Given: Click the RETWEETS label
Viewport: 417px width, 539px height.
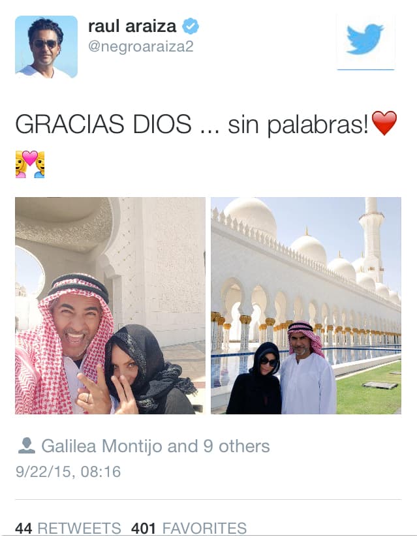Looking at the screenshot, I should 79,529.
